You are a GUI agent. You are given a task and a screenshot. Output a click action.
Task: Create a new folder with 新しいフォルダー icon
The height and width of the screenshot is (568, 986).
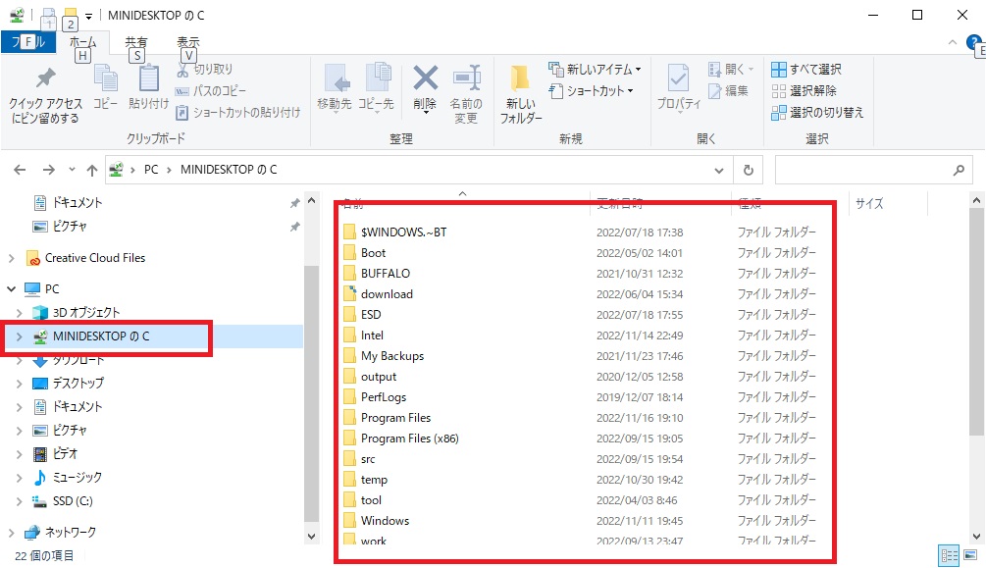520,78
